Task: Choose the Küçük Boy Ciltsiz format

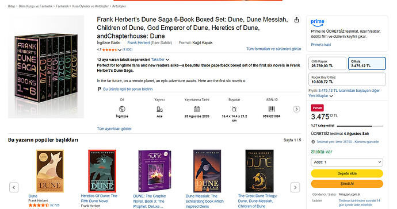Action: [347, 79]
